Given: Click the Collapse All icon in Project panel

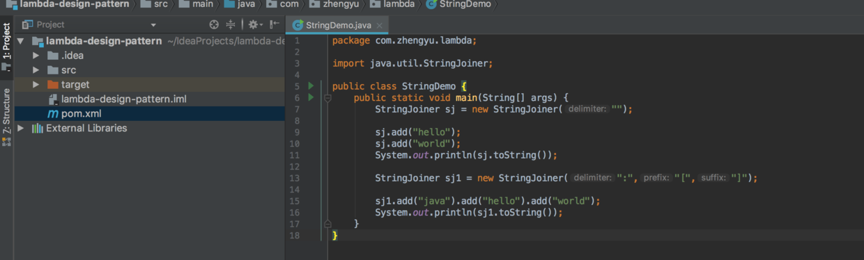Looking at the screenshot, I should [x=231, y=24].
